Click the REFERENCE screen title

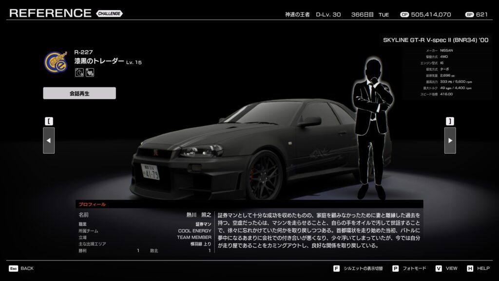50,13
